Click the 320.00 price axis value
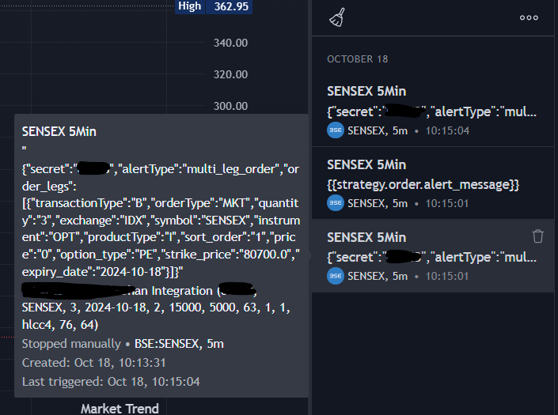The width and height of the screenshot is (558, 415). pyautogui.click(x=230, y=74)
